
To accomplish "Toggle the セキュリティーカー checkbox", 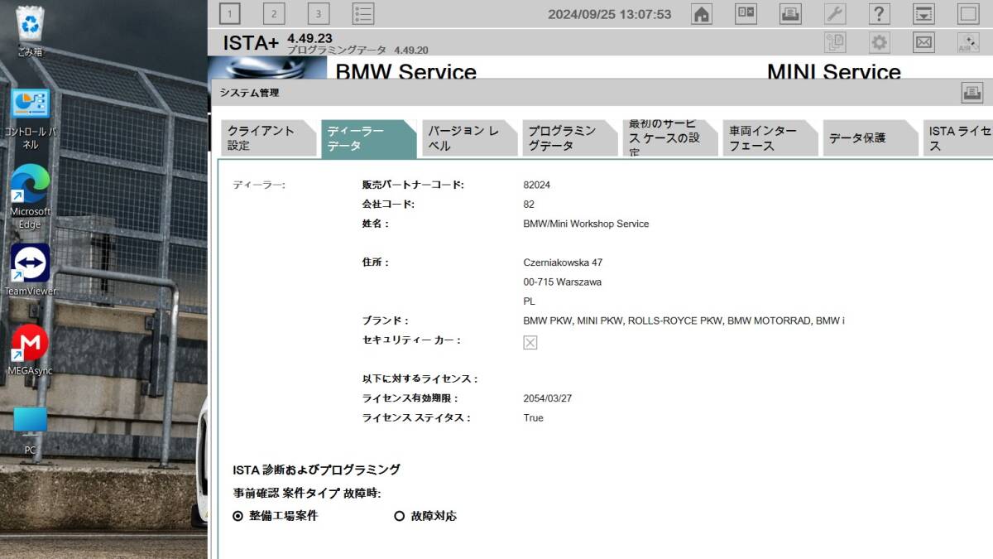I will click(530, 342).
